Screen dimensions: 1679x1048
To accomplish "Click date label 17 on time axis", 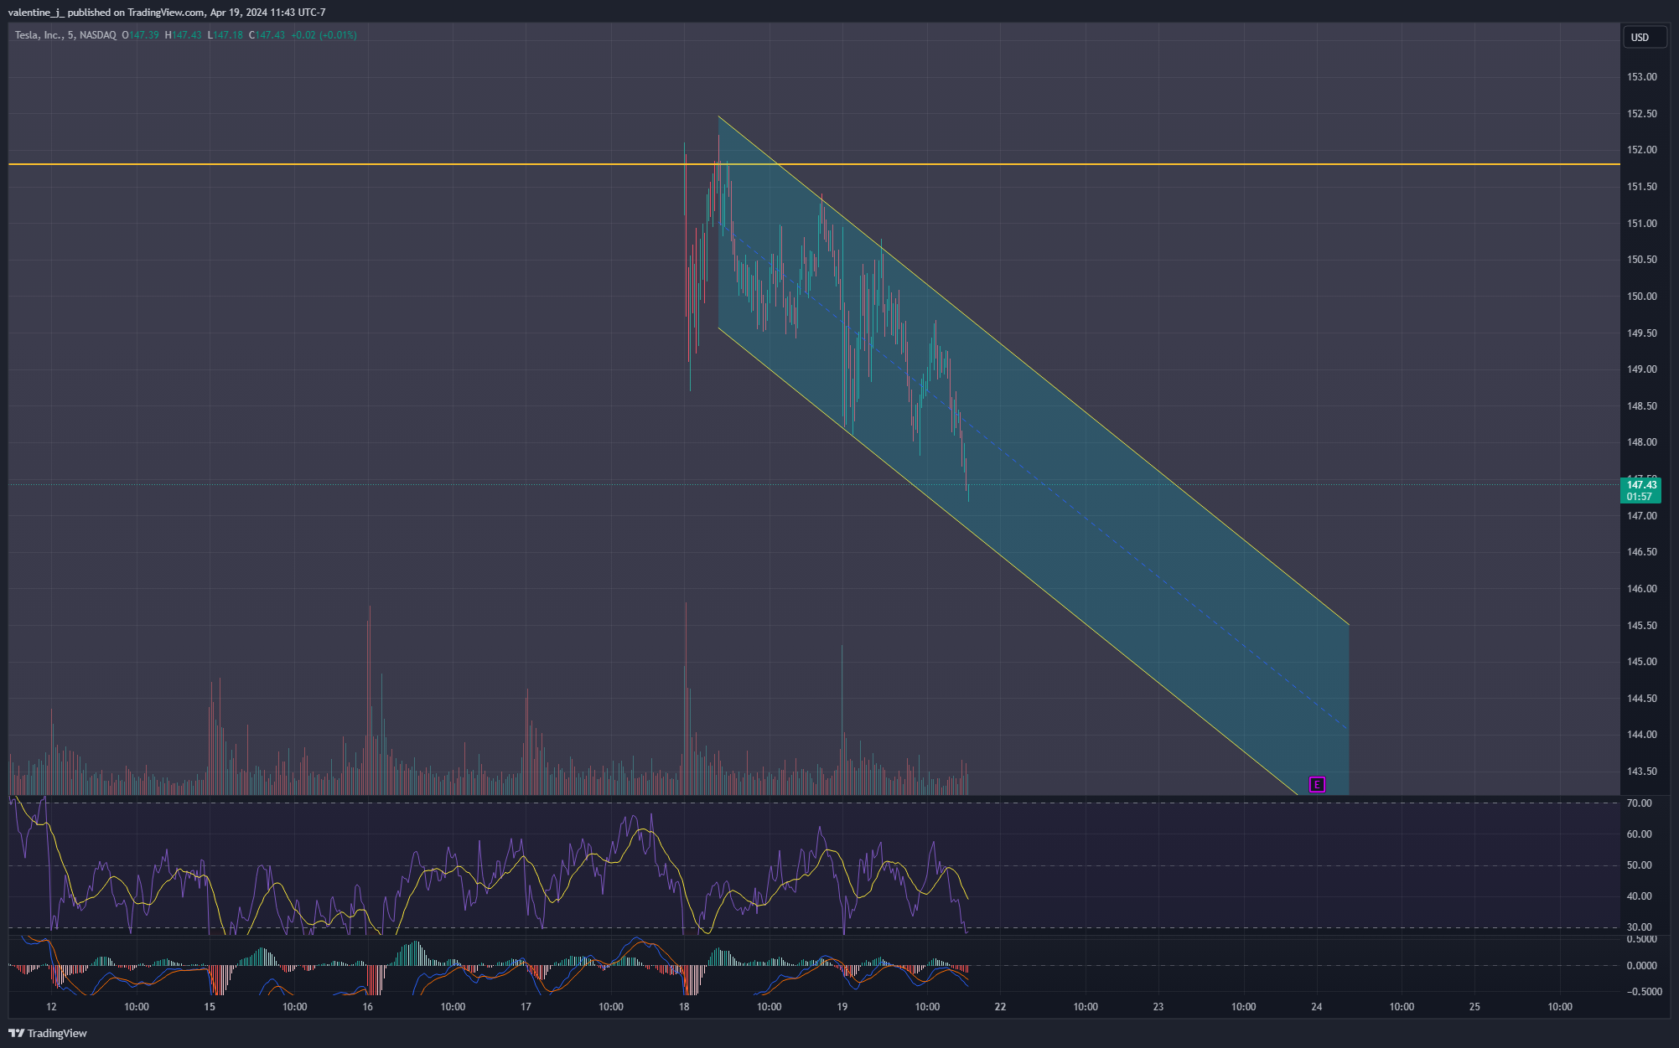I will click(526, 1007).
